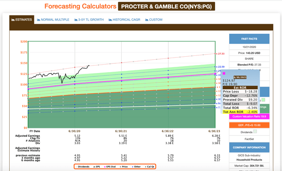Click the magenta data point at 6/30/2023
This screenshot has width=282, height=171.
(x=215, y=74)
